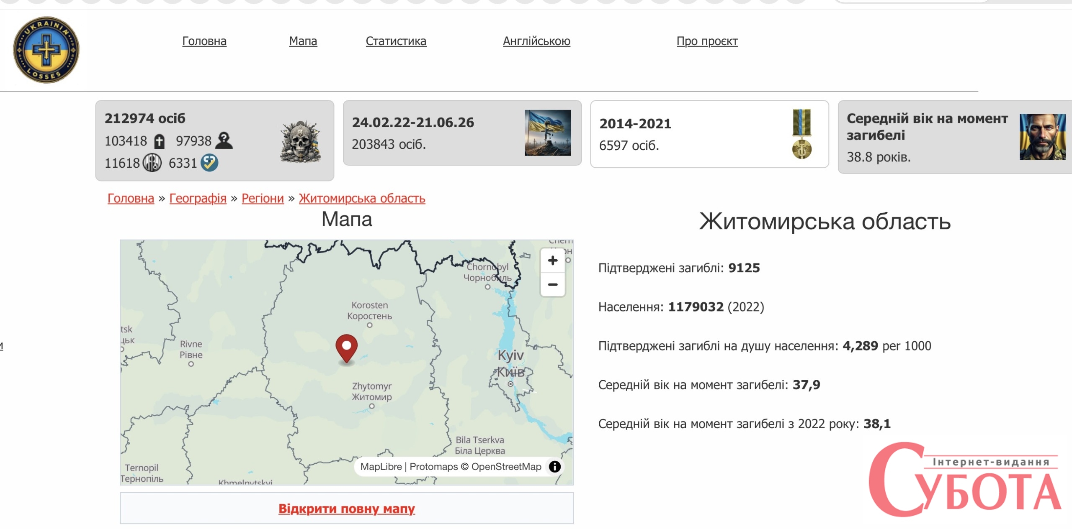
Task: Click the 4,289 per 1000 value
Action: pyautogui.click(x=887, y=346)
